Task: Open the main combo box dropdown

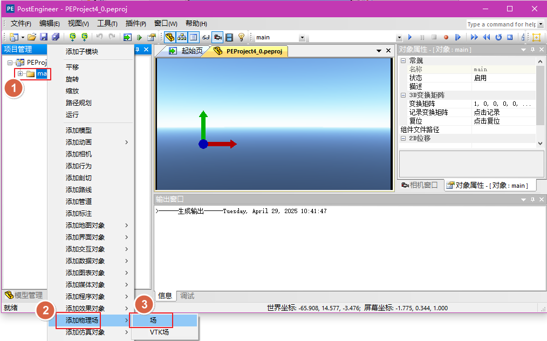Action: pos(302,38)
